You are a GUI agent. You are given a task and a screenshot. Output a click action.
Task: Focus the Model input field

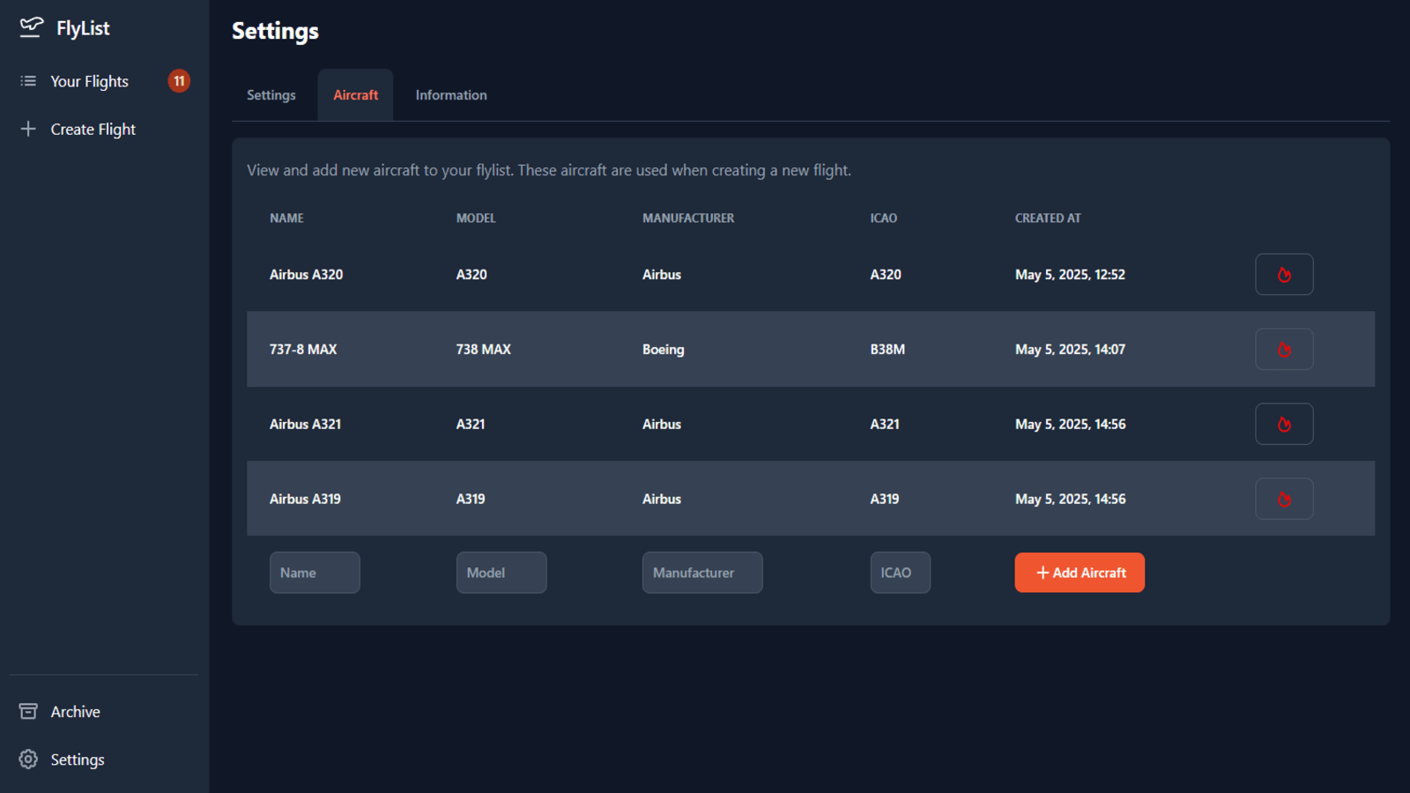pos(501,573)
